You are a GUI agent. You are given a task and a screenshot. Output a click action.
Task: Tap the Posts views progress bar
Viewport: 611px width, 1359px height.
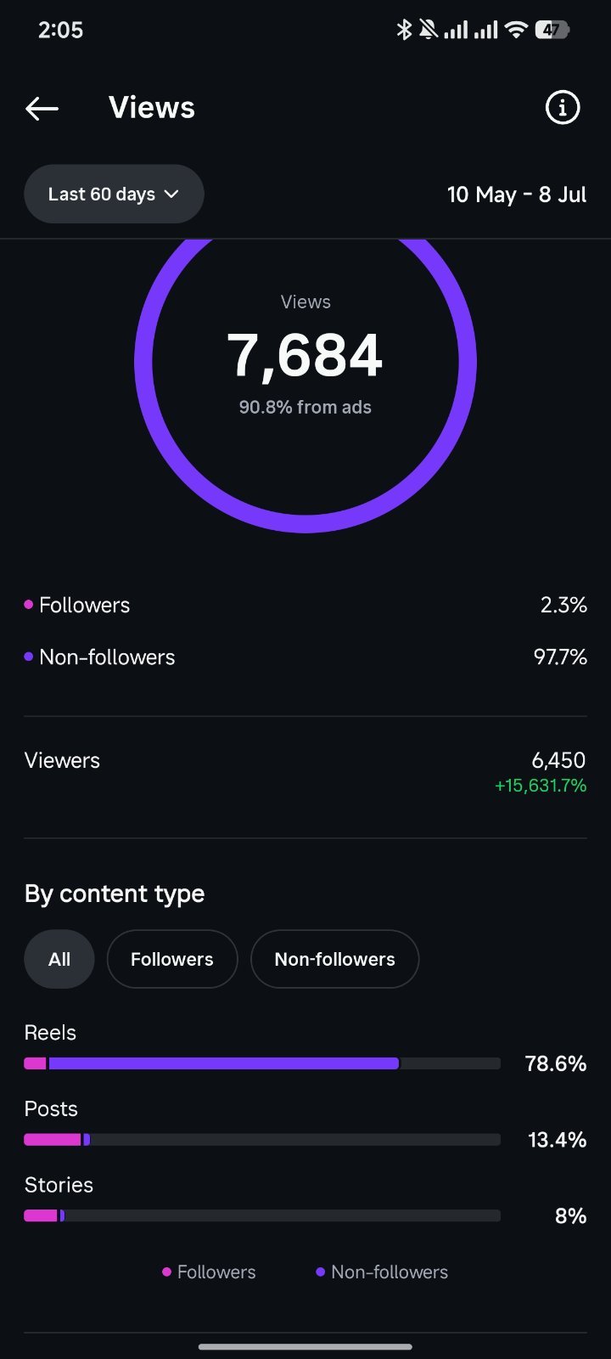coord(262,1140)
